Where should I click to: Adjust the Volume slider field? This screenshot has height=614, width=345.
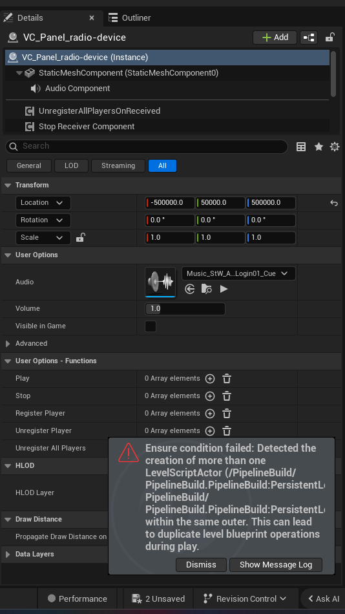click(x=185, y=308)
